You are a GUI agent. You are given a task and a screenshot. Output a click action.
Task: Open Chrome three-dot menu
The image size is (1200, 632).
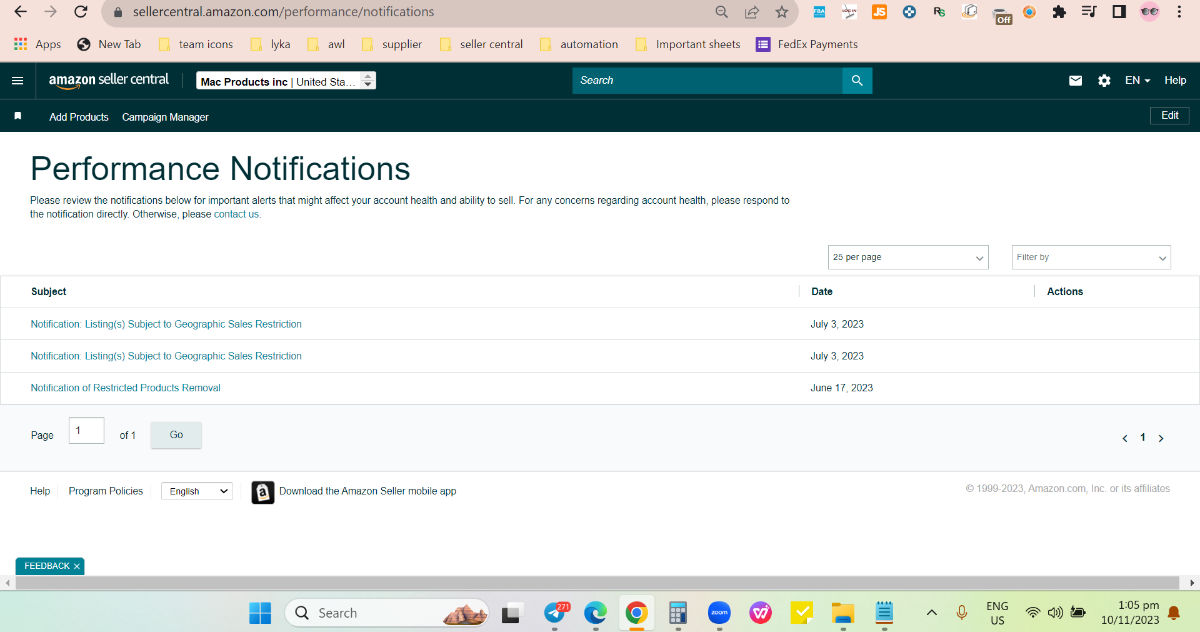tap(1179, 12)
